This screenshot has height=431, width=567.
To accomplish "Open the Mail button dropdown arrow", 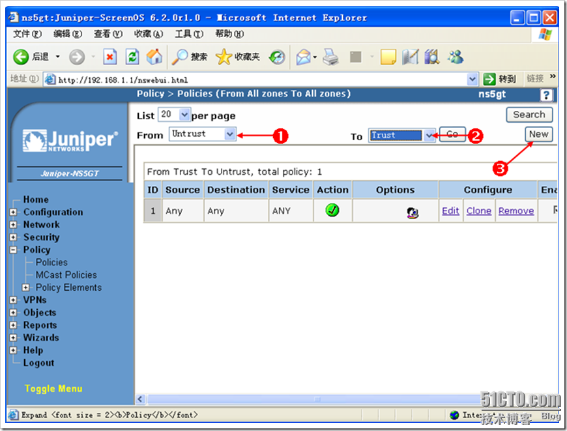I will pos(315,57).
